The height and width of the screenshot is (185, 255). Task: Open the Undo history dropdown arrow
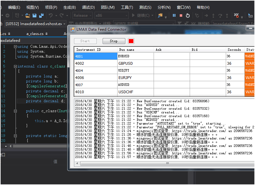56,16
